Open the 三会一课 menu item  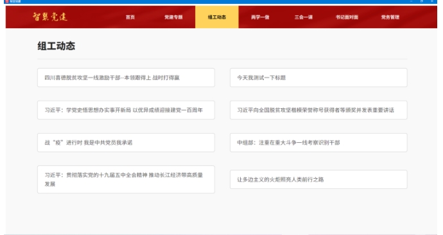point(304,17)
